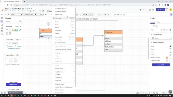
Task: Click Bring to Front order icon
Action: pyautogui.click(x=161, y=30)
